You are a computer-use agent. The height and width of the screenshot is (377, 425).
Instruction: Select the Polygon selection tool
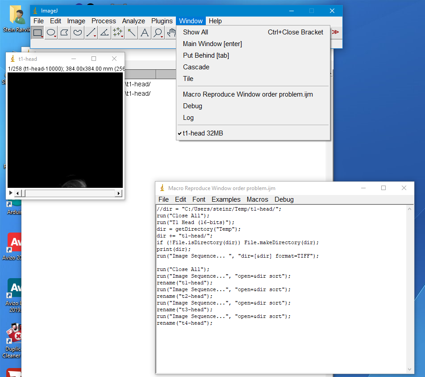point(65,32)
